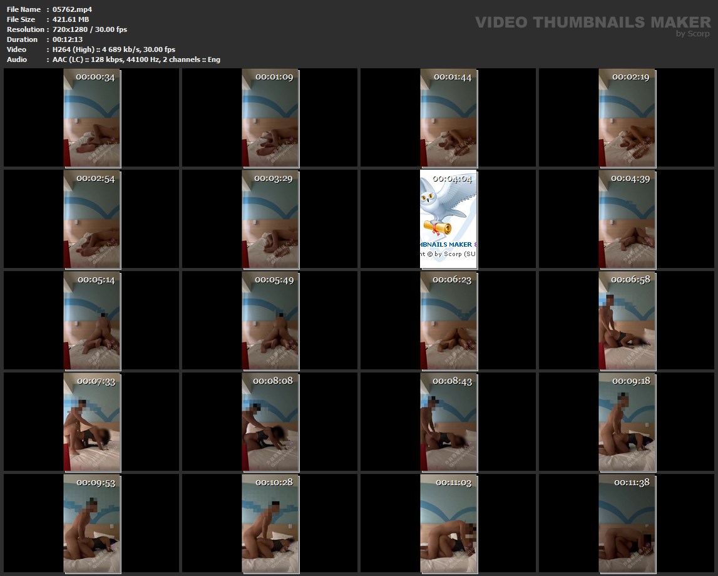The image size is (718, 576).
Task: Click the AAC audio codec line
Action: (x=136, y=59)
